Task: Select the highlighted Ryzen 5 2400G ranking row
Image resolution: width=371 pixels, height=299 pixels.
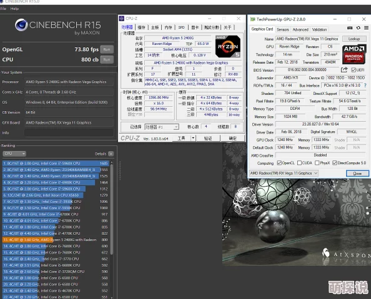Action: pyautogui.click(x=56, y=240)
